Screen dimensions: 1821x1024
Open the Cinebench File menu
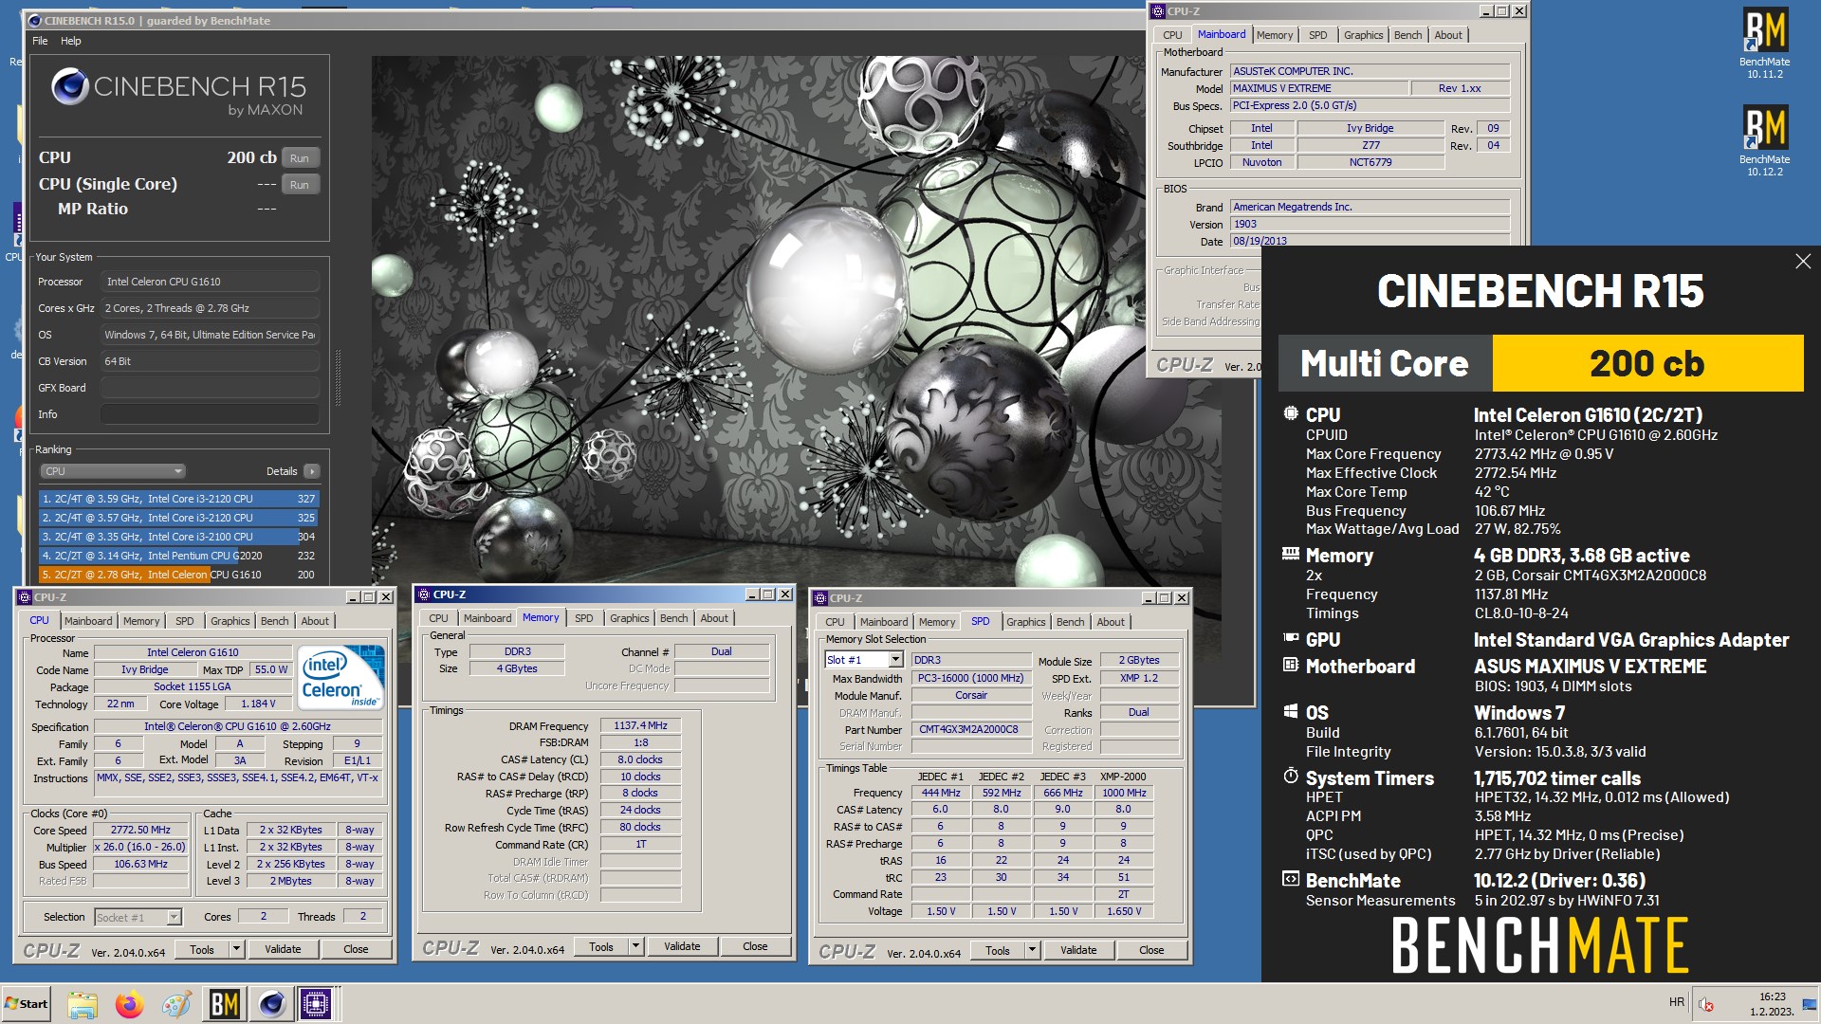pyautogui.click(x=40, y=41)
